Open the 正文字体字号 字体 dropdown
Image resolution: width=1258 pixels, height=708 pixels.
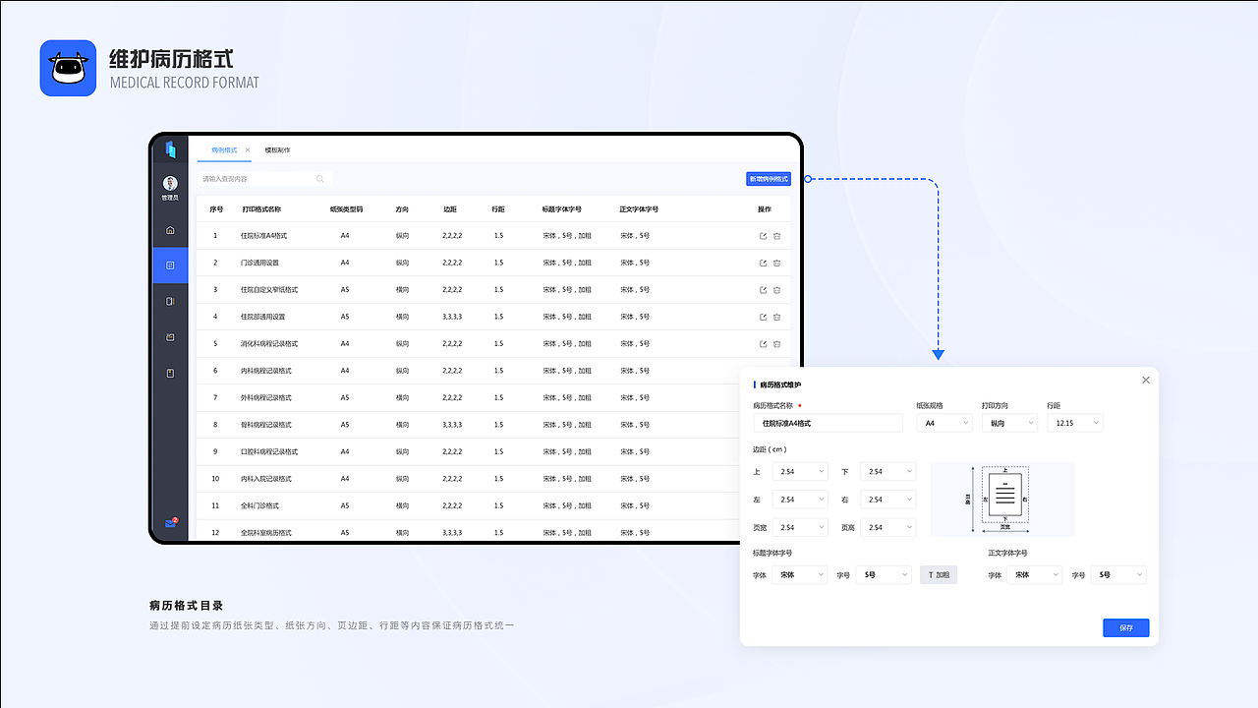[x=1035, y=574]
